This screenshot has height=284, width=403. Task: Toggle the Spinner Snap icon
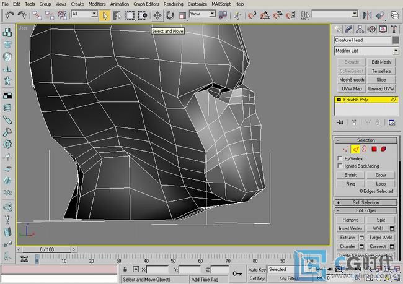(x=290, y=15)
